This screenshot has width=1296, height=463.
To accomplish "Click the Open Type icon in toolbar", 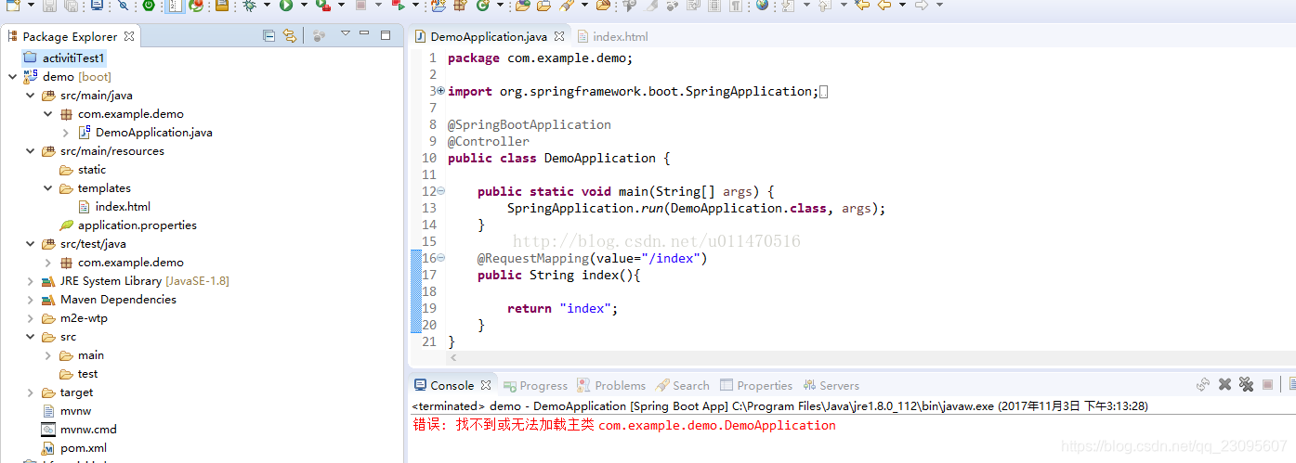I will click(522, 6).
